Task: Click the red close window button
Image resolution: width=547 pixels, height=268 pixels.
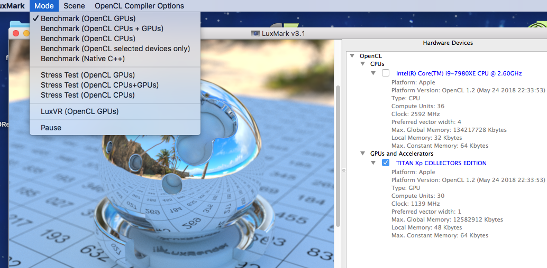Action: click(15, 33)
